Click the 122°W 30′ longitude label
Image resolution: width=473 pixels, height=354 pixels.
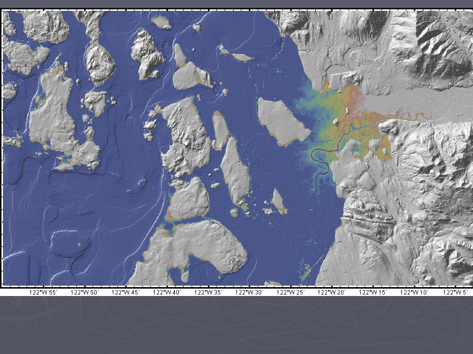249,292
